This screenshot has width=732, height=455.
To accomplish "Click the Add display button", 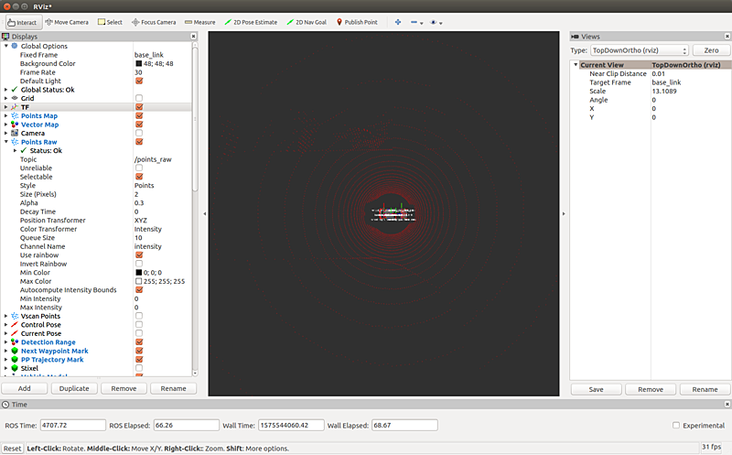I will (x=25, y=389).
